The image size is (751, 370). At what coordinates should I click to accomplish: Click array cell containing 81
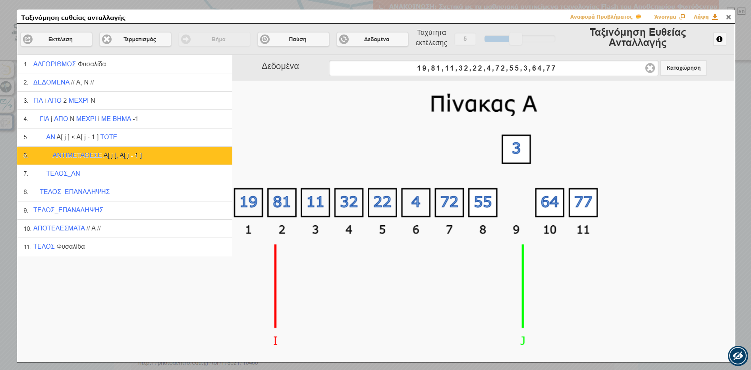[282, 203]
